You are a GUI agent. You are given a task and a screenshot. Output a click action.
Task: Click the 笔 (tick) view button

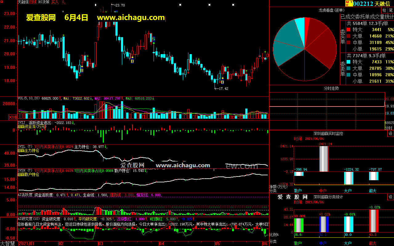390,10
